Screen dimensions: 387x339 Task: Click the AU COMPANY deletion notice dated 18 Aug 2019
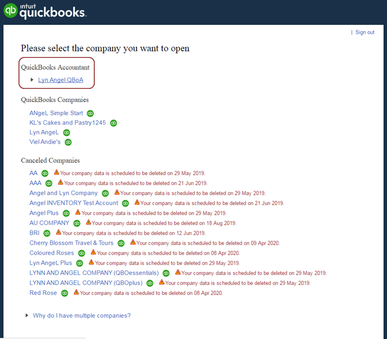(x=164, y=223)
